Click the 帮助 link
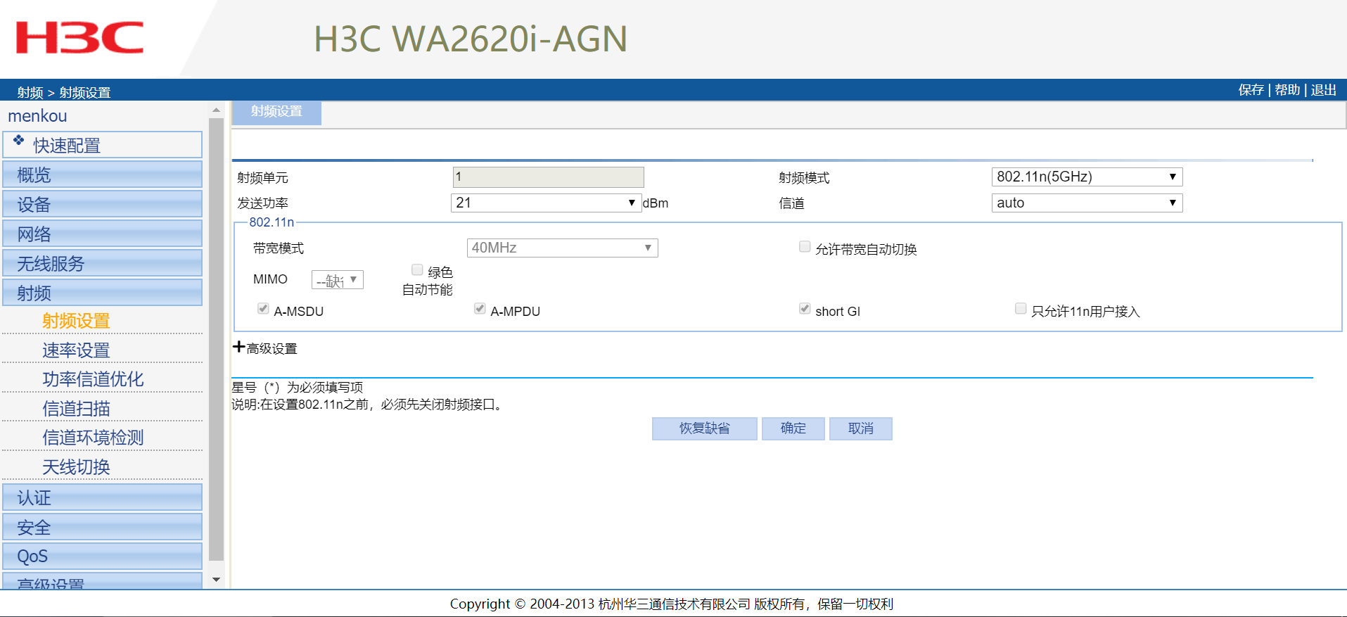The width and height of the screenshot is (1347, 617). (x=1287, y=90)
